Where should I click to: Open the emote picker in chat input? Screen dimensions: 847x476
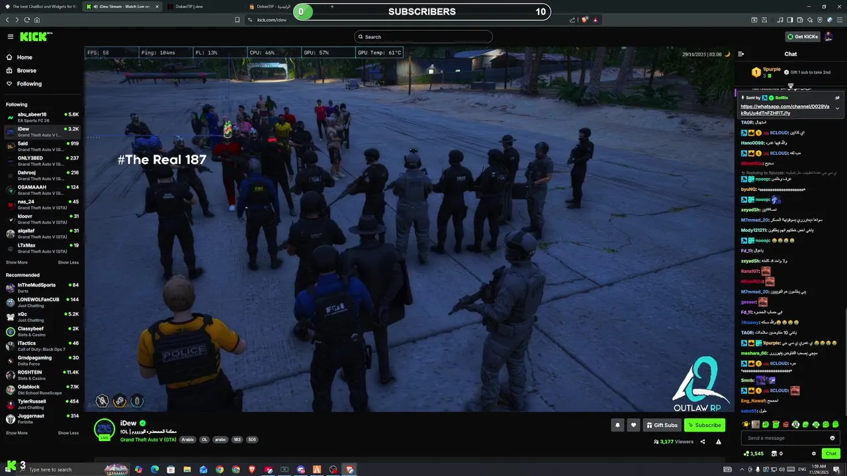tap(832, 438)
